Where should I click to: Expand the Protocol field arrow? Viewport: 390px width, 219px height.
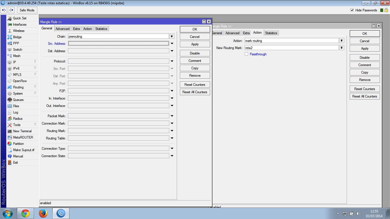coord(172,61)
